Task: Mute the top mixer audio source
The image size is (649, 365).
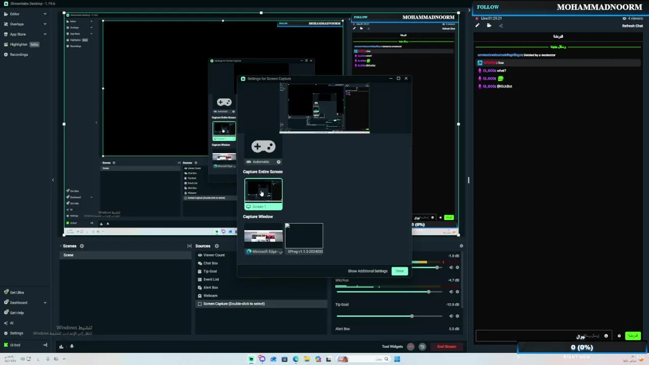Action: (x=451, y=267)
